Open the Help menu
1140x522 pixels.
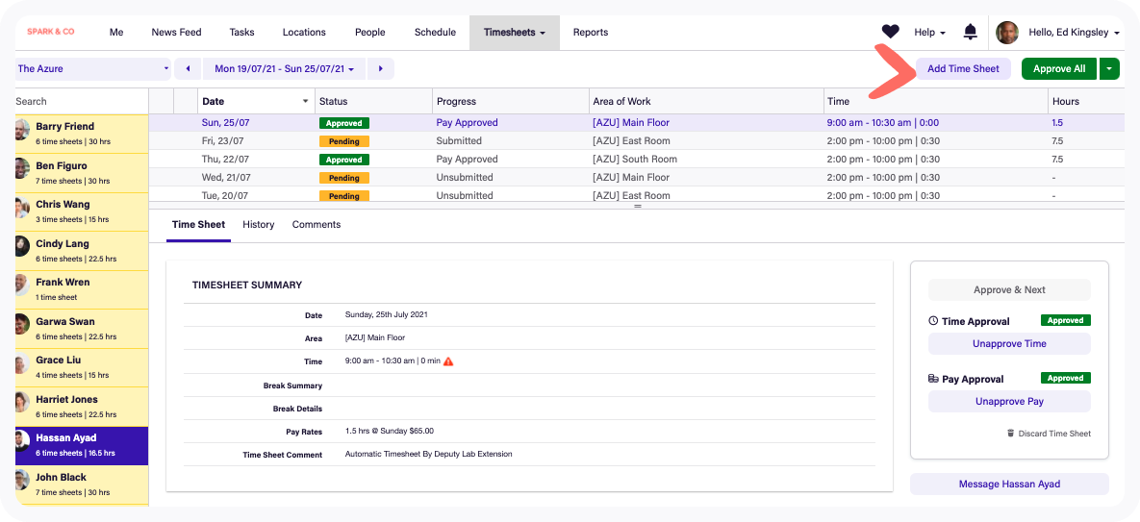click(x=929, y=32)
